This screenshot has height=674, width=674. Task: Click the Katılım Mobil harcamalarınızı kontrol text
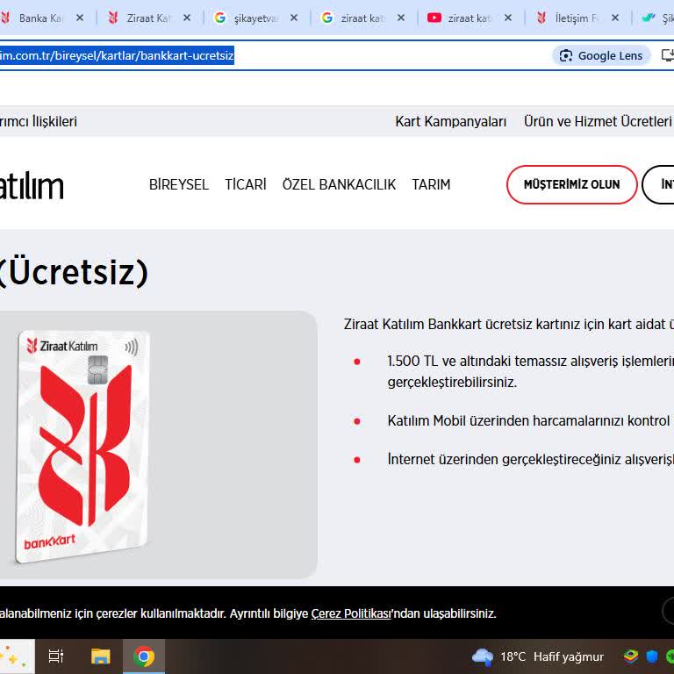[x=530, y=420]
